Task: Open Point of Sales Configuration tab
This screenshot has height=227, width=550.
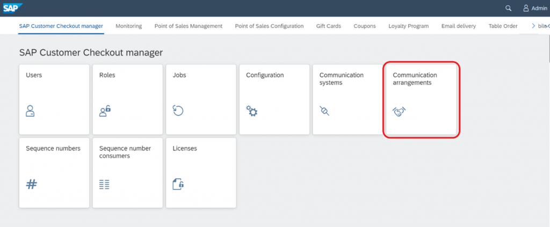Action: click(270, 26)
